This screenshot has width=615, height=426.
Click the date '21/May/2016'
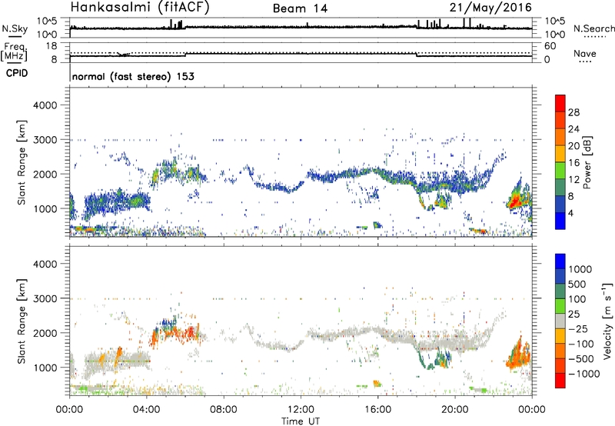pos(490,7)
